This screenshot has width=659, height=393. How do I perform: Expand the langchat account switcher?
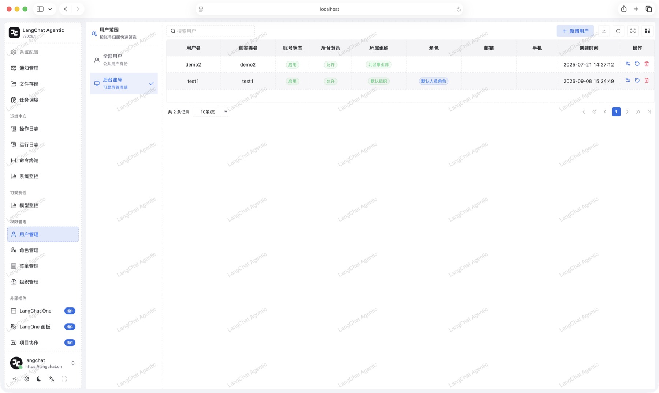pyautogui.click(x=73, y=363)
